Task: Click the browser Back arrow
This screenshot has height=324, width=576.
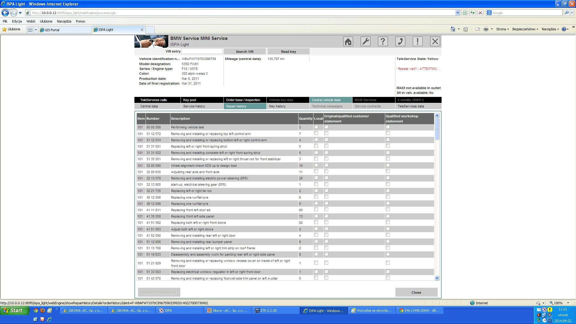Action: (x=5, y=13)
